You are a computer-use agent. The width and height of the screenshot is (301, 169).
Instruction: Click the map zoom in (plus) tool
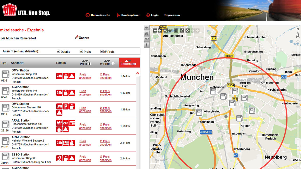(159, 31)
